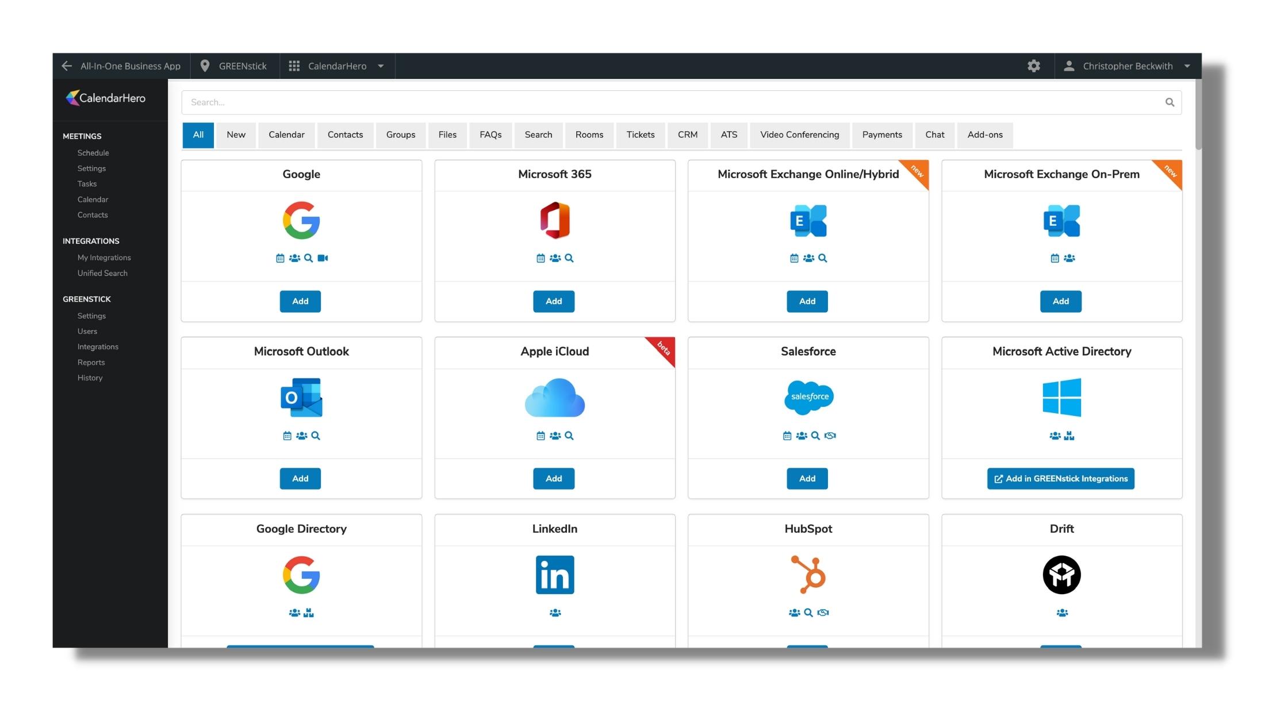Click the settings gear icon in top bar
The width and height of the screenshot is (1288, 724).
click(x=1034, y=66)
